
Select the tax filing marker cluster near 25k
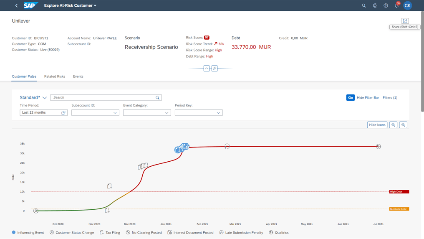click(143, 166)
